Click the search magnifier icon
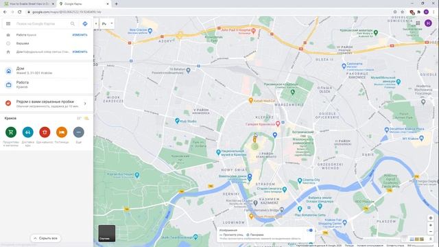439x247 pixels. (73, 24)
